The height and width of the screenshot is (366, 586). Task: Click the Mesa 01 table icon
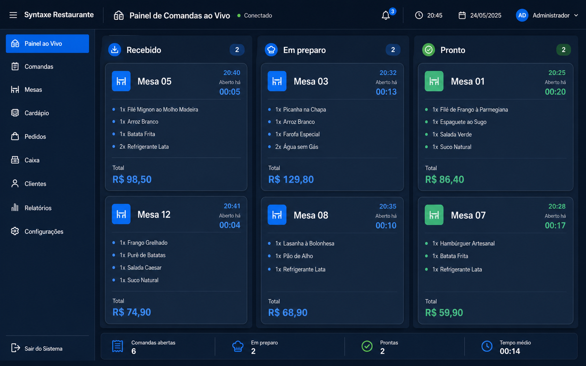434,81
